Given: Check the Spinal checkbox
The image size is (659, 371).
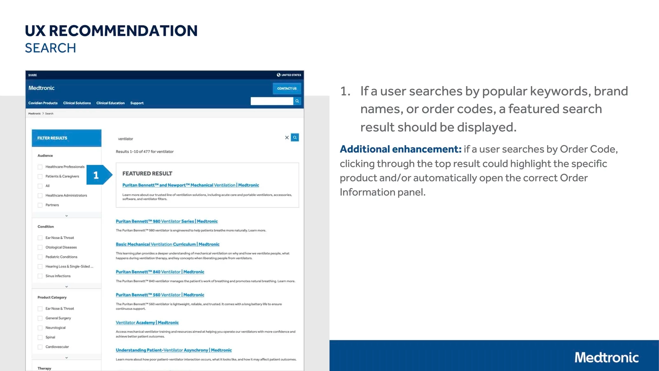Looking at the screenshot, I should point(40,337).
